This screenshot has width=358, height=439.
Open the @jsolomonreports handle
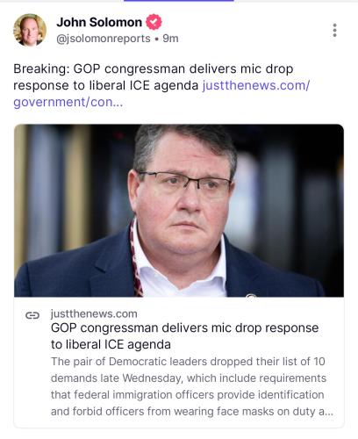104,39
